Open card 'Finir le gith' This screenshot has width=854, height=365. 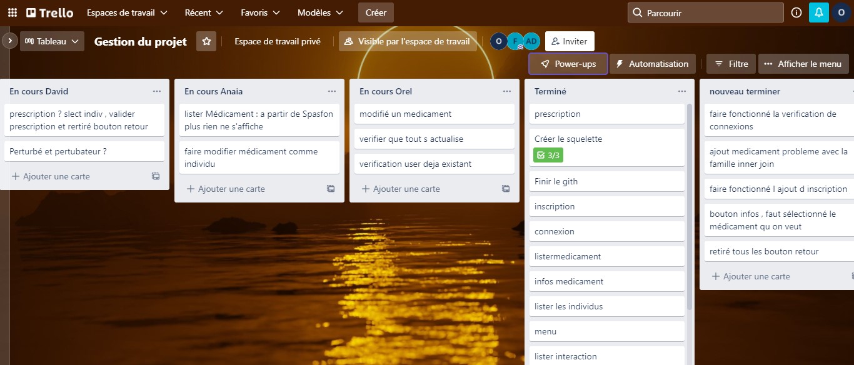[607, 181]
